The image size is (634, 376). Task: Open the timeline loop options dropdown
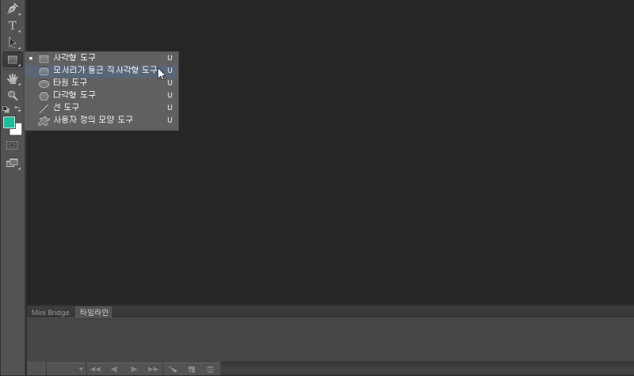[x=66, y=369]
